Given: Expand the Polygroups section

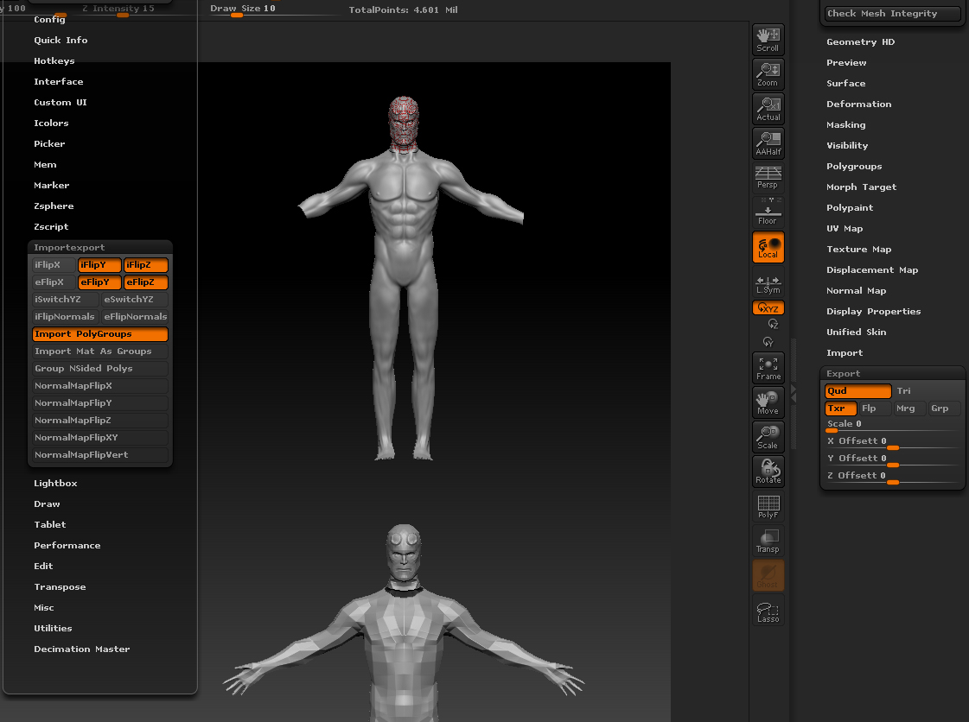Looking at the screenshot, I should [x=854, y=167].
